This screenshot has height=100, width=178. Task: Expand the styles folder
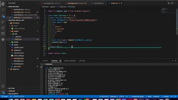coord(16,45)
